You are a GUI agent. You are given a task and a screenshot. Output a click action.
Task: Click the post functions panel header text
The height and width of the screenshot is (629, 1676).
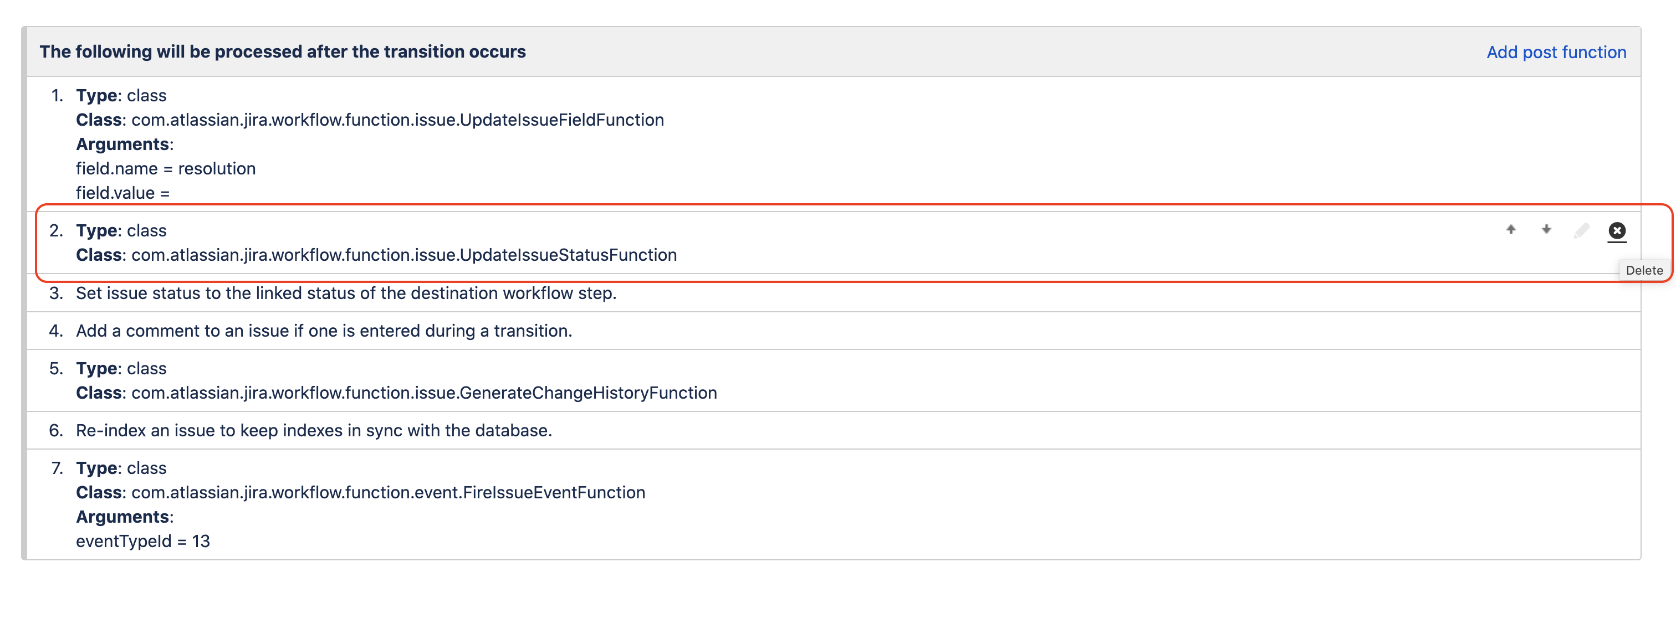point(282,52)
